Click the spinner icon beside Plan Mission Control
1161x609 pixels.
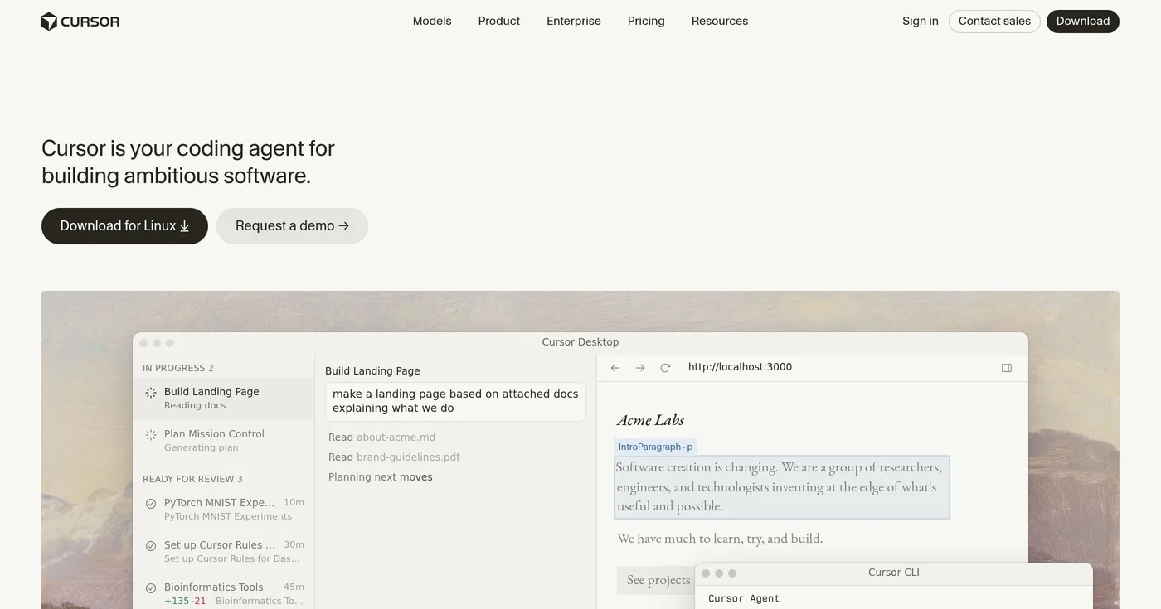[151, 435]
